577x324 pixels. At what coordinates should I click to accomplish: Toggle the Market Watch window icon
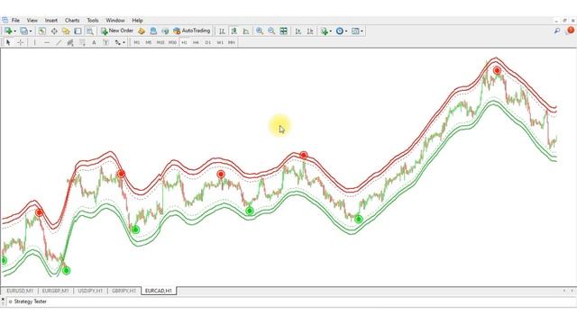42,31
